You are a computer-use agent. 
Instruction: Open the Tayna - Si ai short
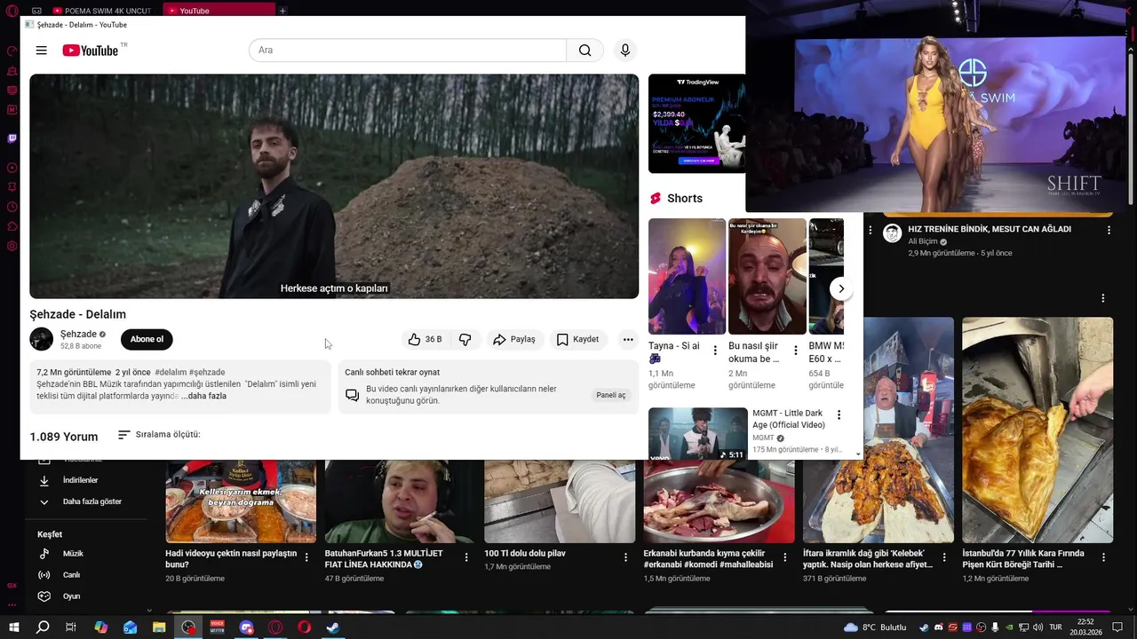(687, 276)
